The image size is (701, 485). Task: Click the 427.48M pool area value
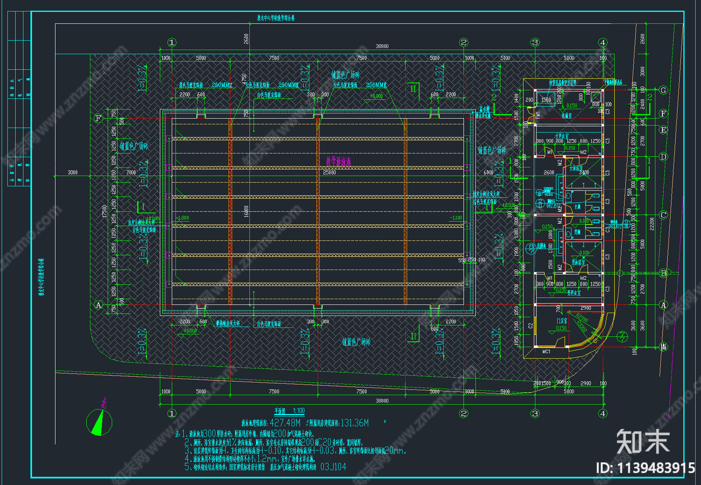pos(285,423)
